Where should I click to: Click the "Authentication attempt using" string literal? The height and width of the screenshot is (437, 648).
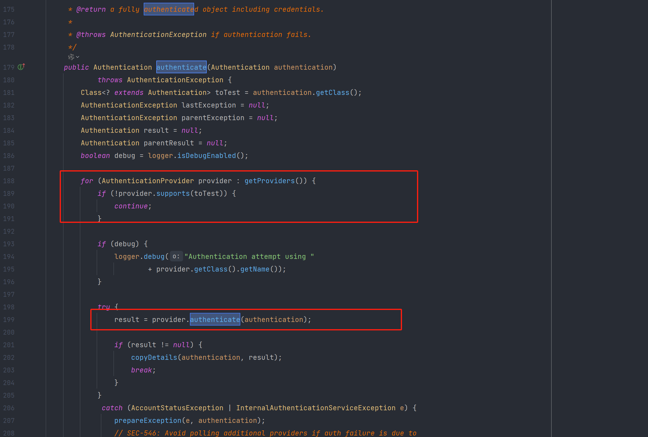coord(249,256)
